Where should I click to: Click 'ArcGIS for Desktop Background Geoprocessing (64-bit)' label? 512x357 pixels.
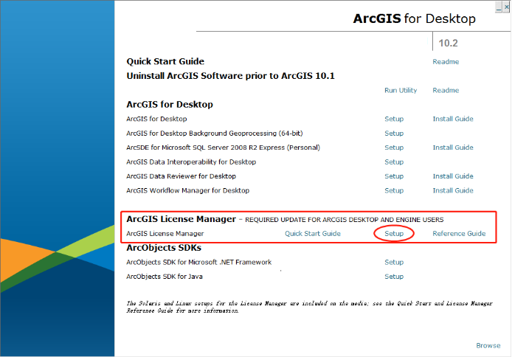[x=215, y=134]
